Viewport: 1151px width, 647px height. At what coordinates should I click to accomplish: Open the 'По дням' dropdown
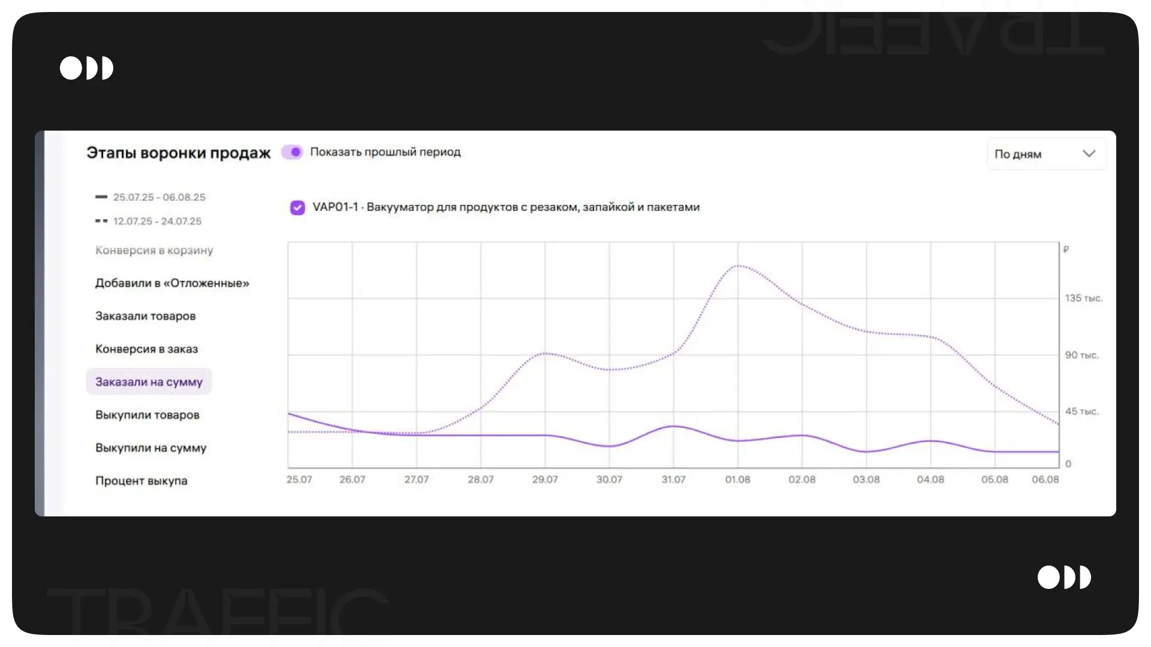1045,154
